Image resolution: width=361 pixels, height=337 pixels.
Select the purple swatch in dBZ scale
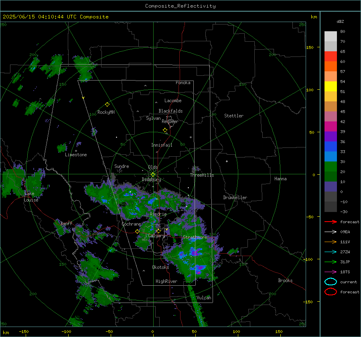point(331,136)
